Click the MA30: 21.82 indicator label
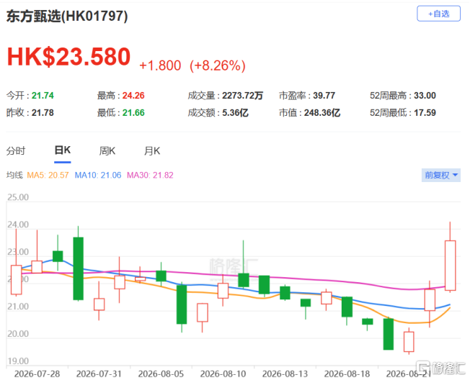Image resolution: width=470 pixels, height=380 pixels. tap(150, 175)
